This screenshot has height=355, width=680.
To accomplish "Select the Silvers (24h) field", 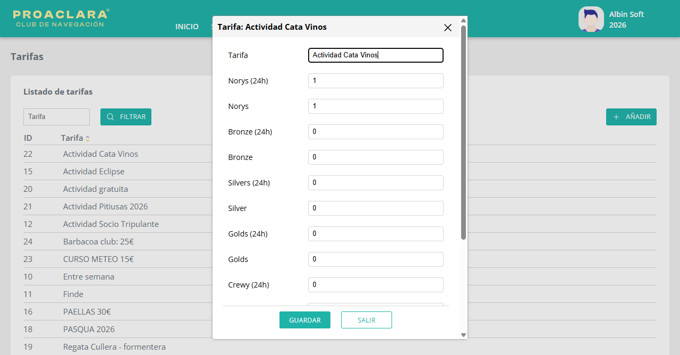I will [x=376, y=183].
